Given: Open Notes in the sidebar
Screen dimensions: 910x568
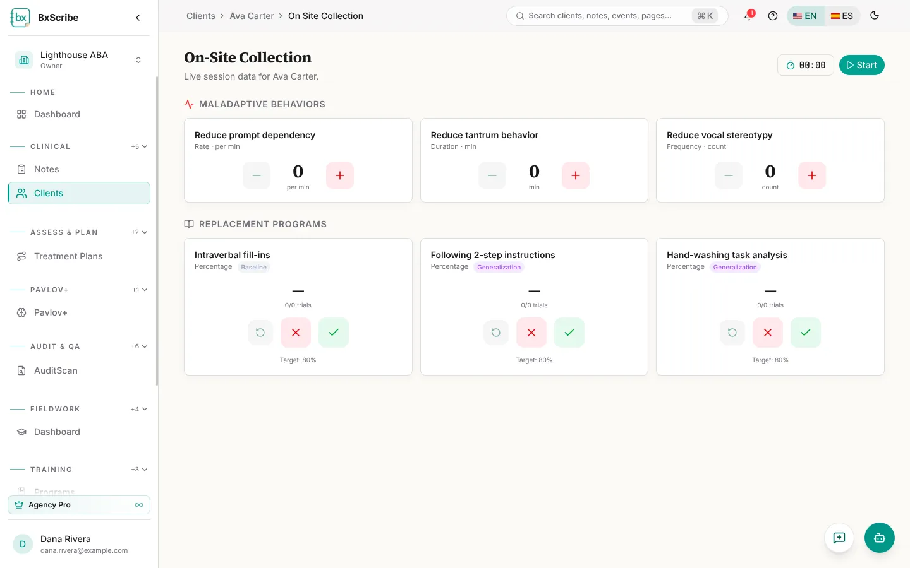Looking at the screenshot, I should pos(79,169).
